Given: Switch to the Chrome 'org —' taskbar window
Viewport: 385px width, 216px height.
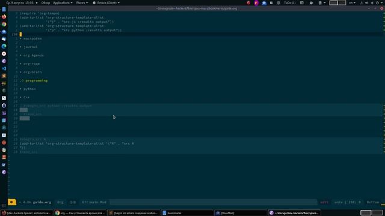Looking at the screenshot, I should coord(80,213).
